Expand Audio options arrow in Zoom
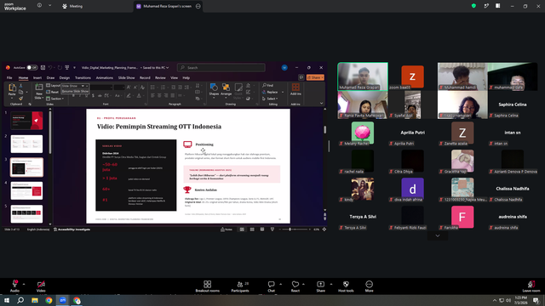This screenshot has width=545, height=306. coord(24,284)
